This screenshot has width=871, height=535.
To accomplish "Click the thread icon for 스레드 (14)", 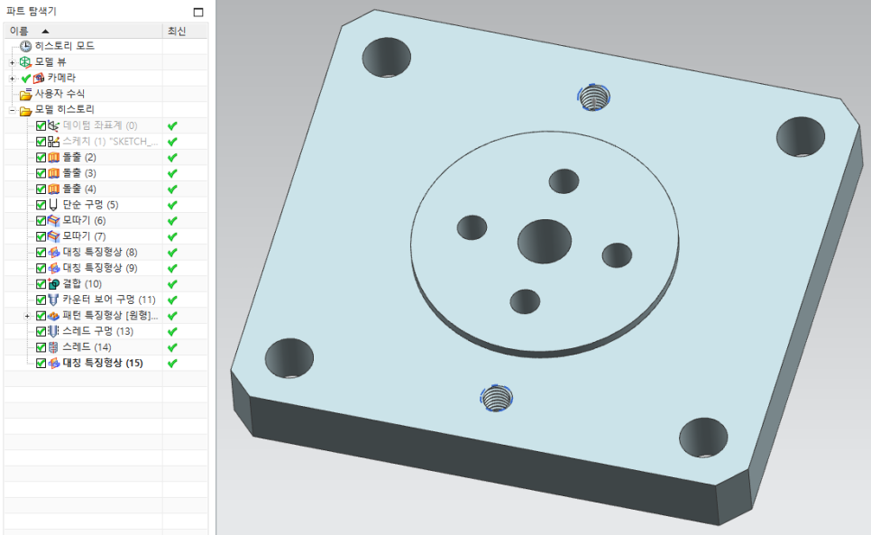I will click(x=53, y=347).
